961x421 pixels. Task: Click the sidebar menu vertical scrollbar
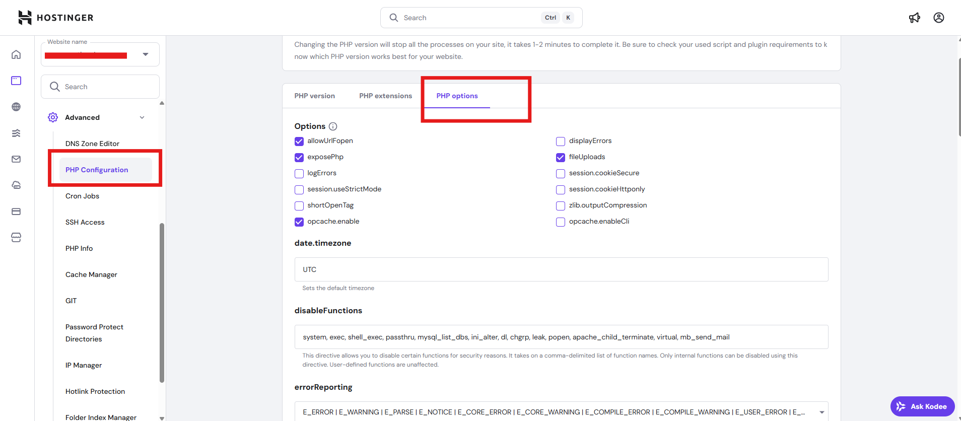pyautogui.click(x=162, y=302)
